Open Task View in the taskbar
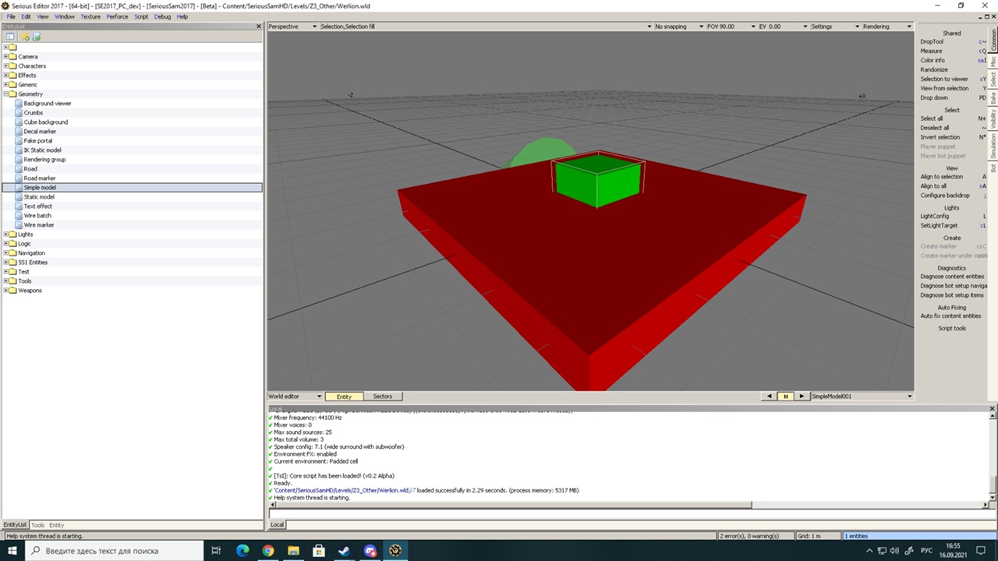 217,551
